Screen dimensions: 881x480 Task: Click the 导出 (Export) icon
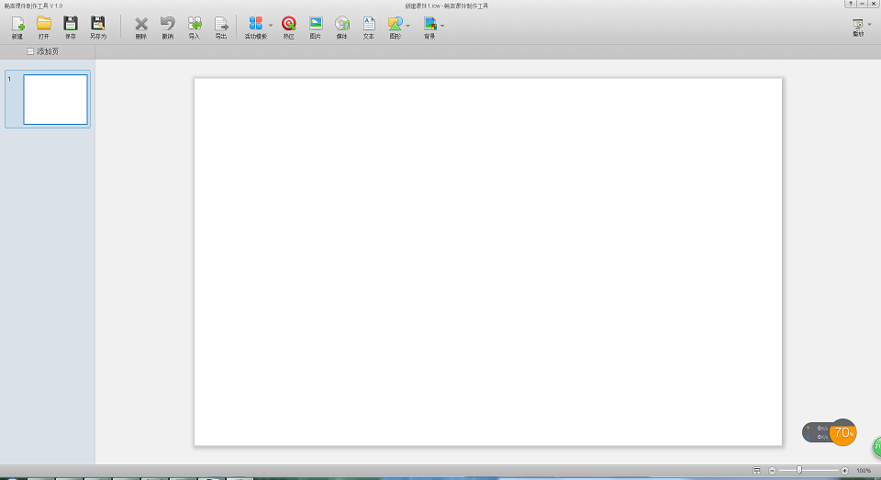[x=220, y=25]
